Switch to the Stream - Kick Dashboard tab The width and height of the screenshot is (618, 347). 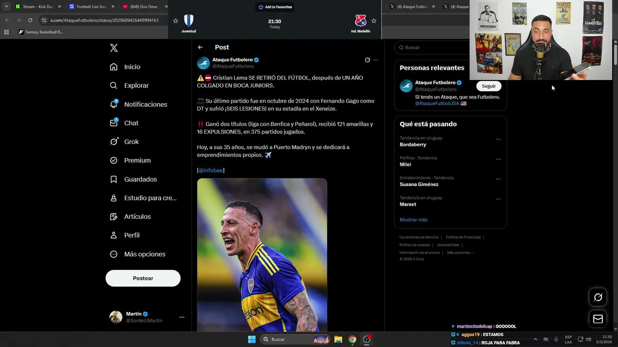click(38, 7)
